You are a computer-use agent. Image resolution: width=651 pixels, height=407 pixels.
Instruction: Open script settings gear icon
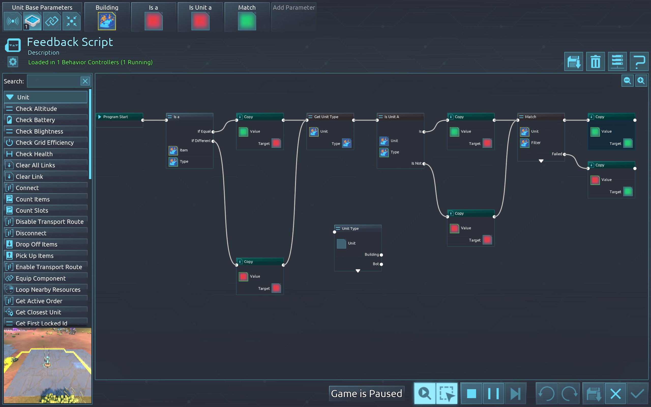click(x=13, y=62)
